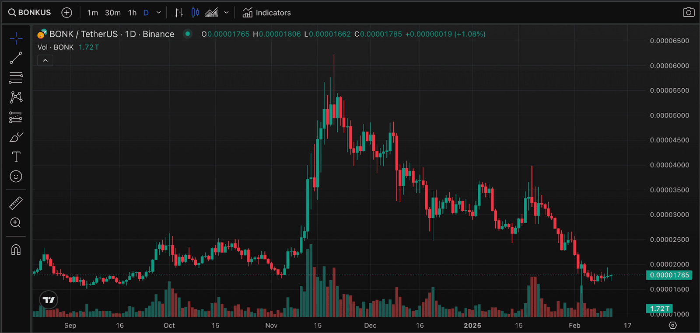Click the Sep label on the time axis
The height and width of the screenshot is (333, 700).
(x=70, y=326)
